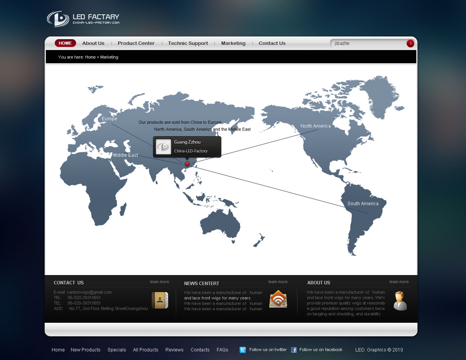The height and width of the screenshot is (360, 466).
Task: Open the New Products footer link
Action: point(85,350)
